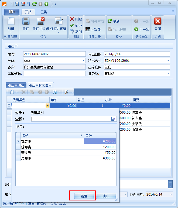
Task: Switch to the rental details tab
Action: [x=16, y=85]
